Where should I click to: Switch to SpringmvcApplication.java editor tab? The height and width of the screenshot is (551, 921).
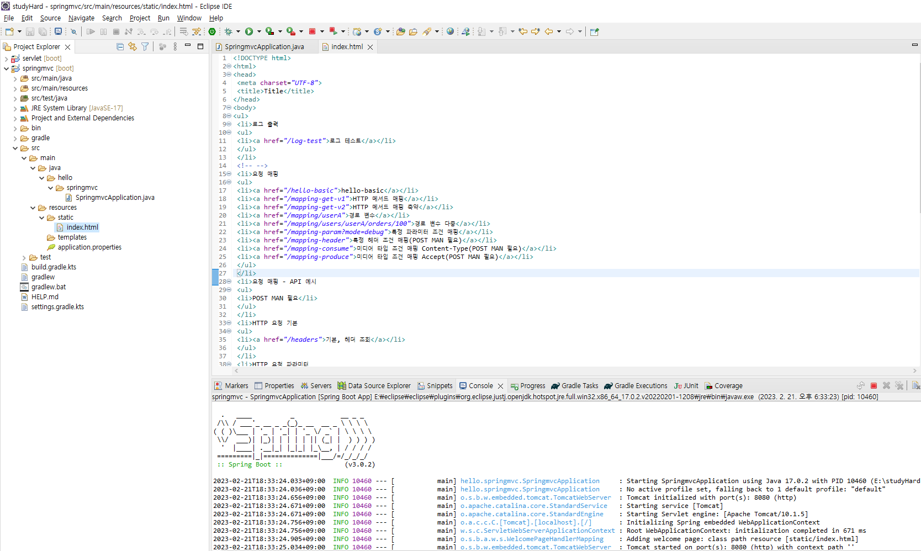pyautogui.click(x=264, y=47)
